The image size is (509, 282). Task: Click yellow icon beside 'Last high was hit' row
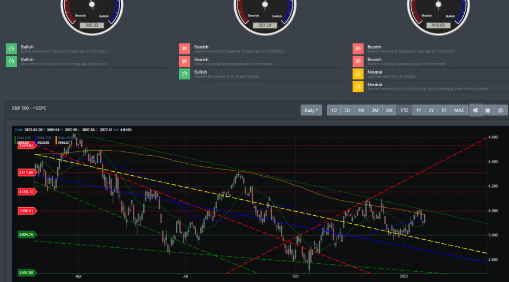point(358,74)
